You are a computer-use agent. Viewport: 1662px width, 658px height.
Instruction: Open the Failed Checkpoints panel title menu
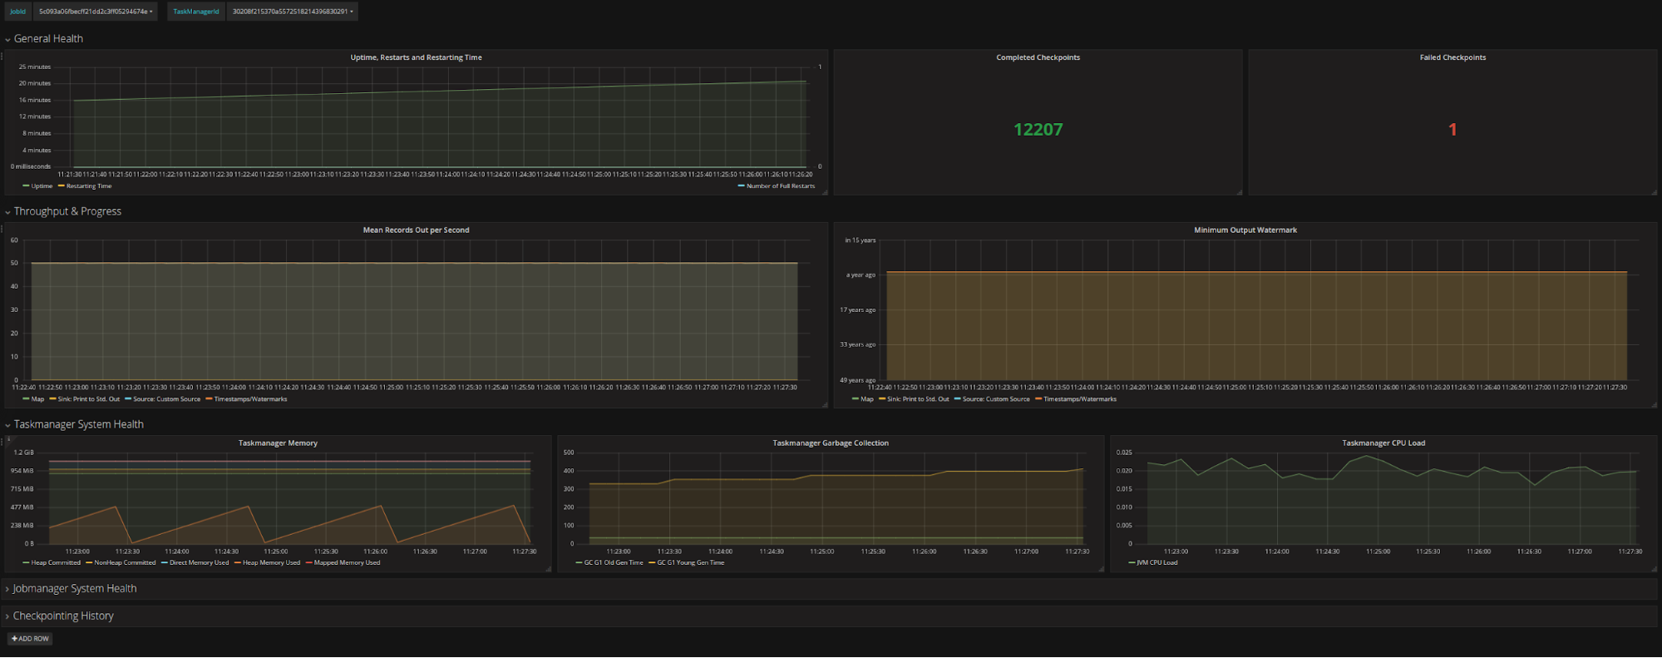(1452, 57)
